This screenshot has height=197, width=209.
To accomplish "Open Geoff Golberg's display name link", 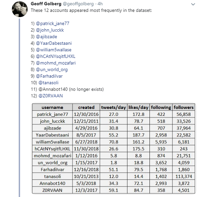I will (x=46, y=4).
